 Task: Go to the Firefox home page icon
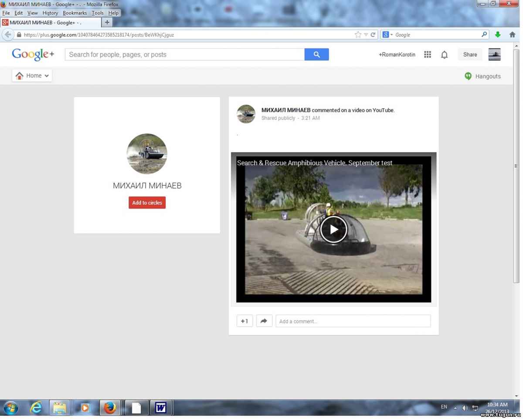[512, 34]
